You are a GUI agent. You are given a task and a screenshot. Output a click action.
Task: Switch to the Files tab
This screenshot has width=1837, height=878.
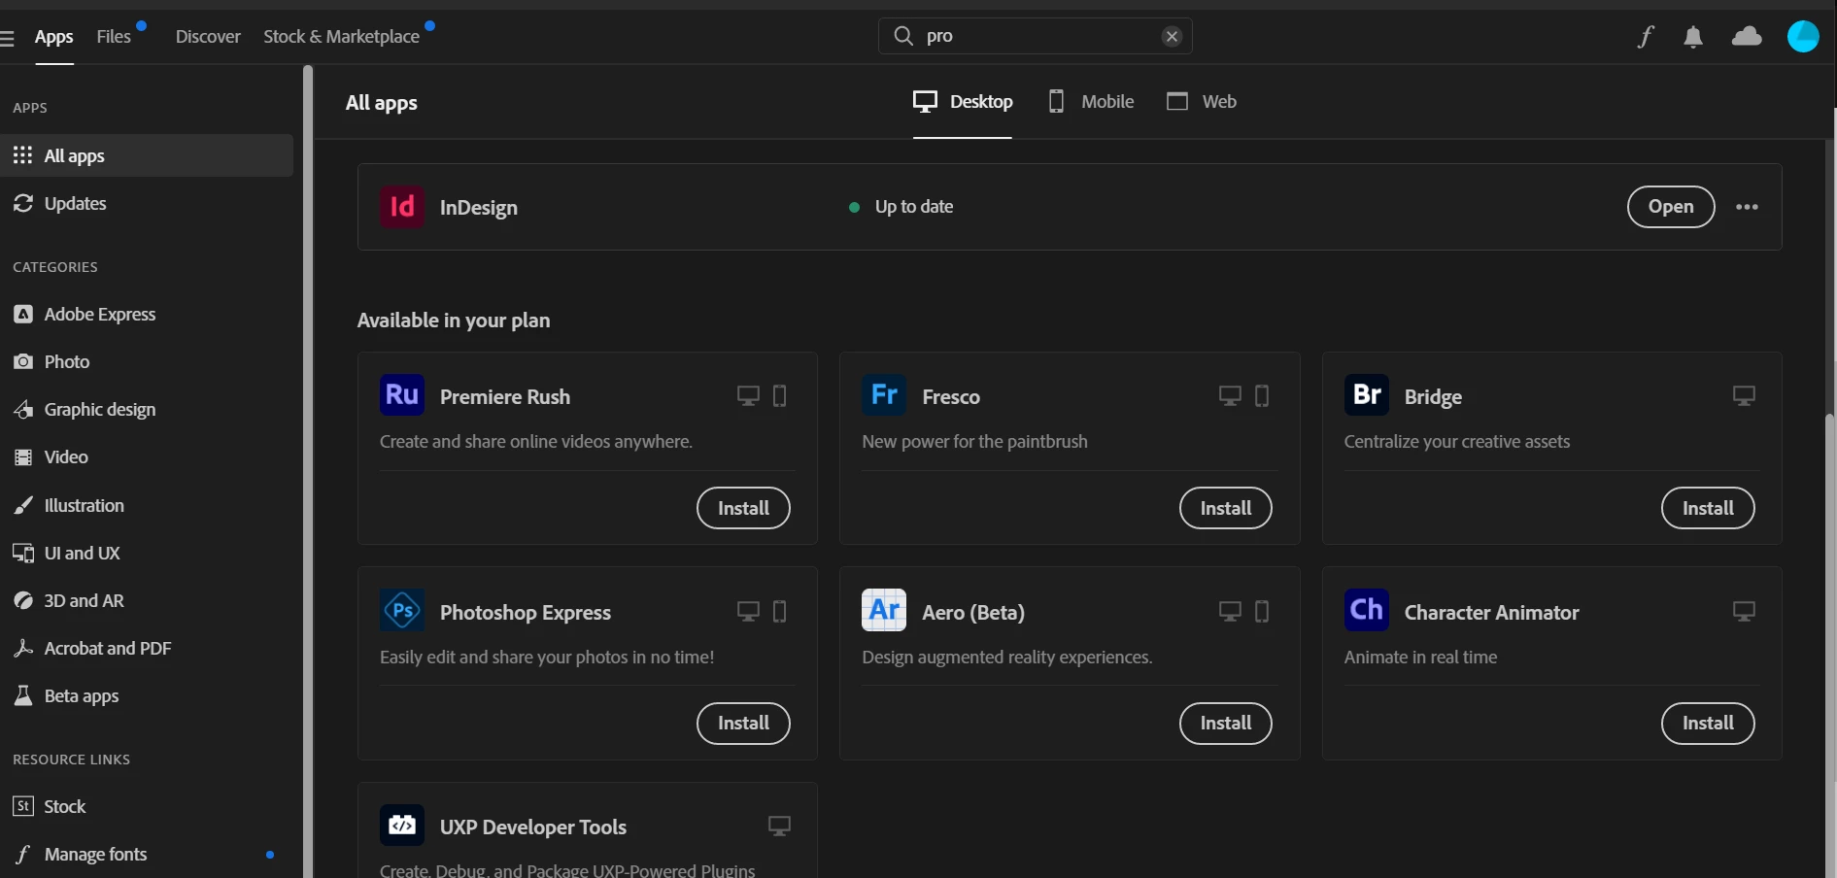[x=114, y=37]
